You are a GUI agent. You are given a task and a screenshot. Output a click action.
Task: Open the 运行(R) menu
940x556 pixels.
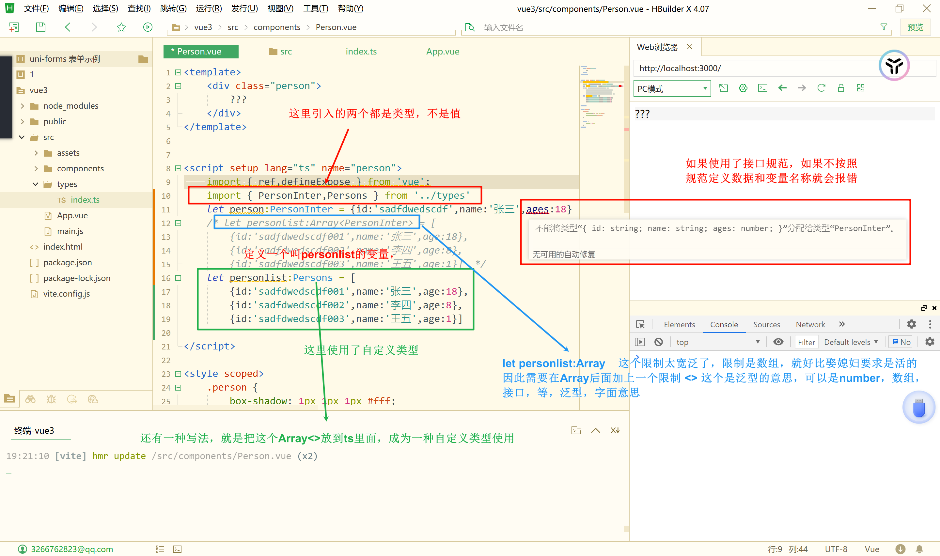click(209, 8)
